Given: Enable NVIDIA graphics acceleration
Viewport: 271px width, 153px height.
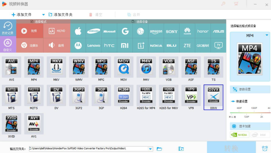Looking at the screenshot, I should (x=239, y=135).
